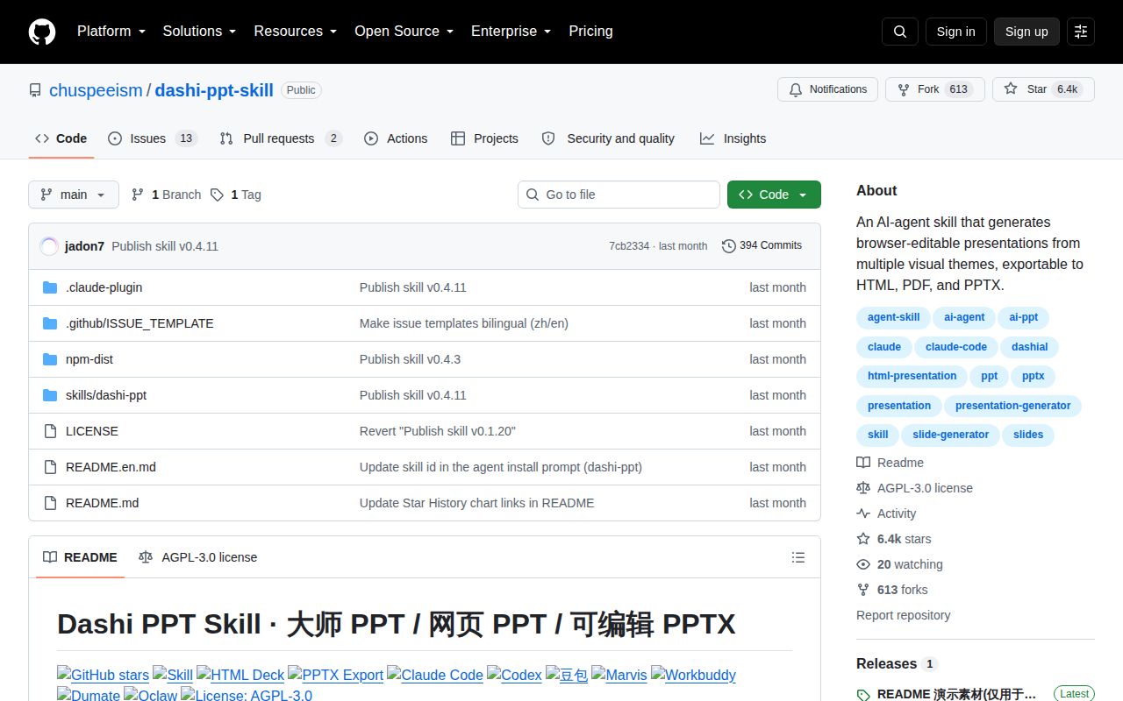Switch to the Pull requests tab
This screenshot has width=1123, height=701.
(281, 138)
